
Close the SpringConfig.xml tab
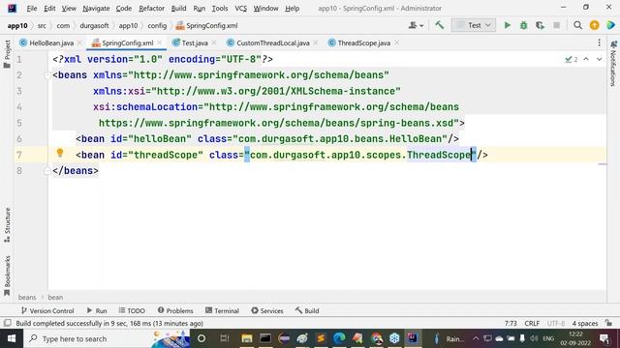pos(159,43)
